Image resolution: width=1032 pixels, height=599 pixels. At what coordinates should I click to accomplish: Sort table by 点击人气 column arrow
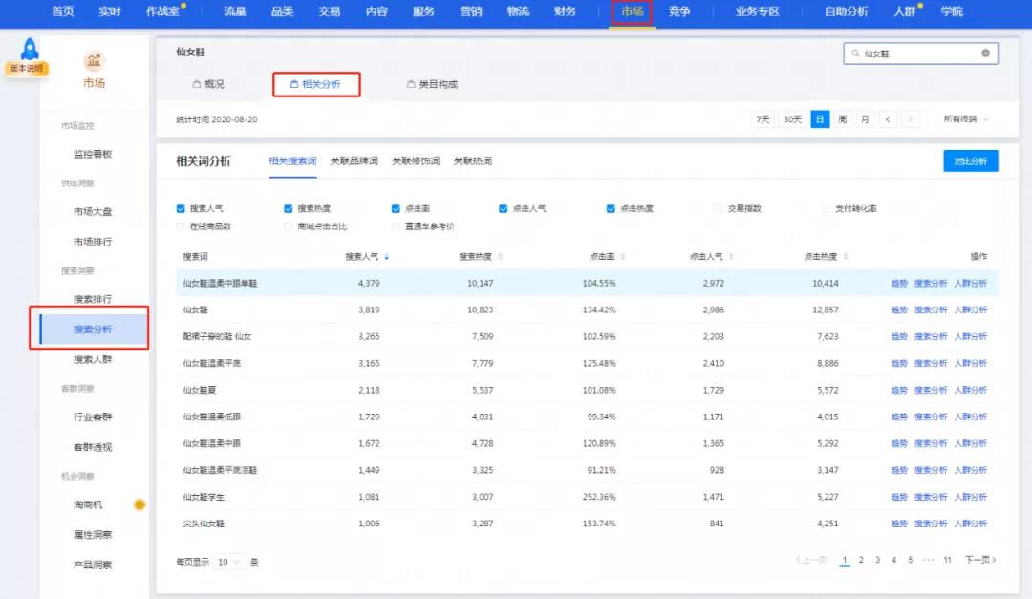click(x=731, y=257)
